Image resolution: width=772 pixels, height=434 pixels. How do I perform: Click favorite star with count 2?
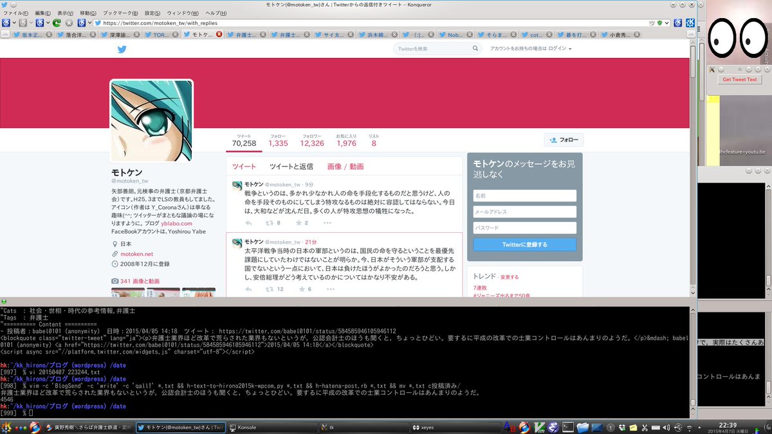tap(299, 223)
